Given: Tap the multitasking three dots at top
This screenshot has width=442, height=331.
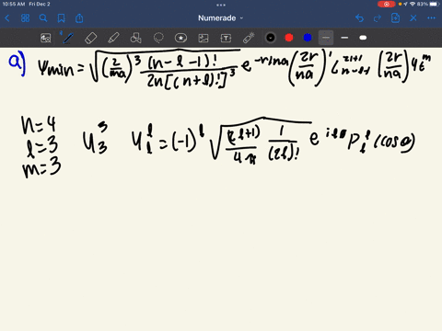Looking at the screenshot, I should [x=221, y=5].
